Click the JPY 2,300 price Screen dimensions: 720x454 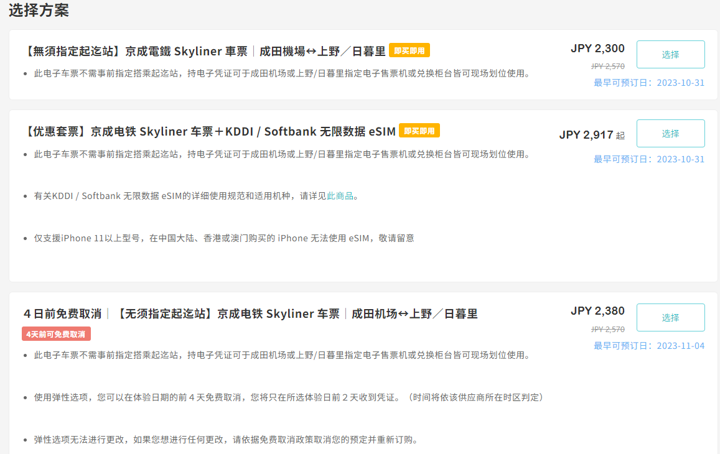coord(597,49)
